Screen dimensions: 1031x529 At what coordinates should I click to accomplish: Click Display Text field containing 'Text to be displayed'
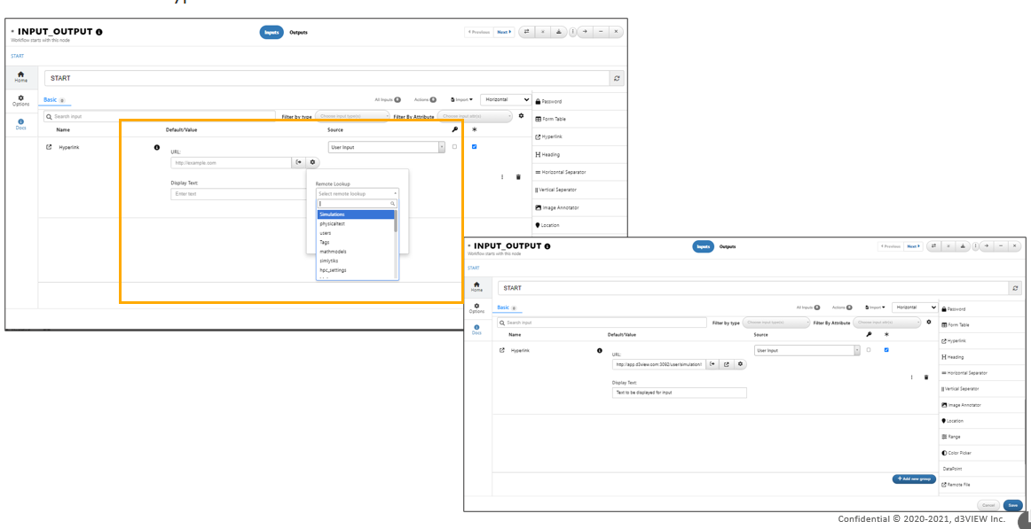680,393
